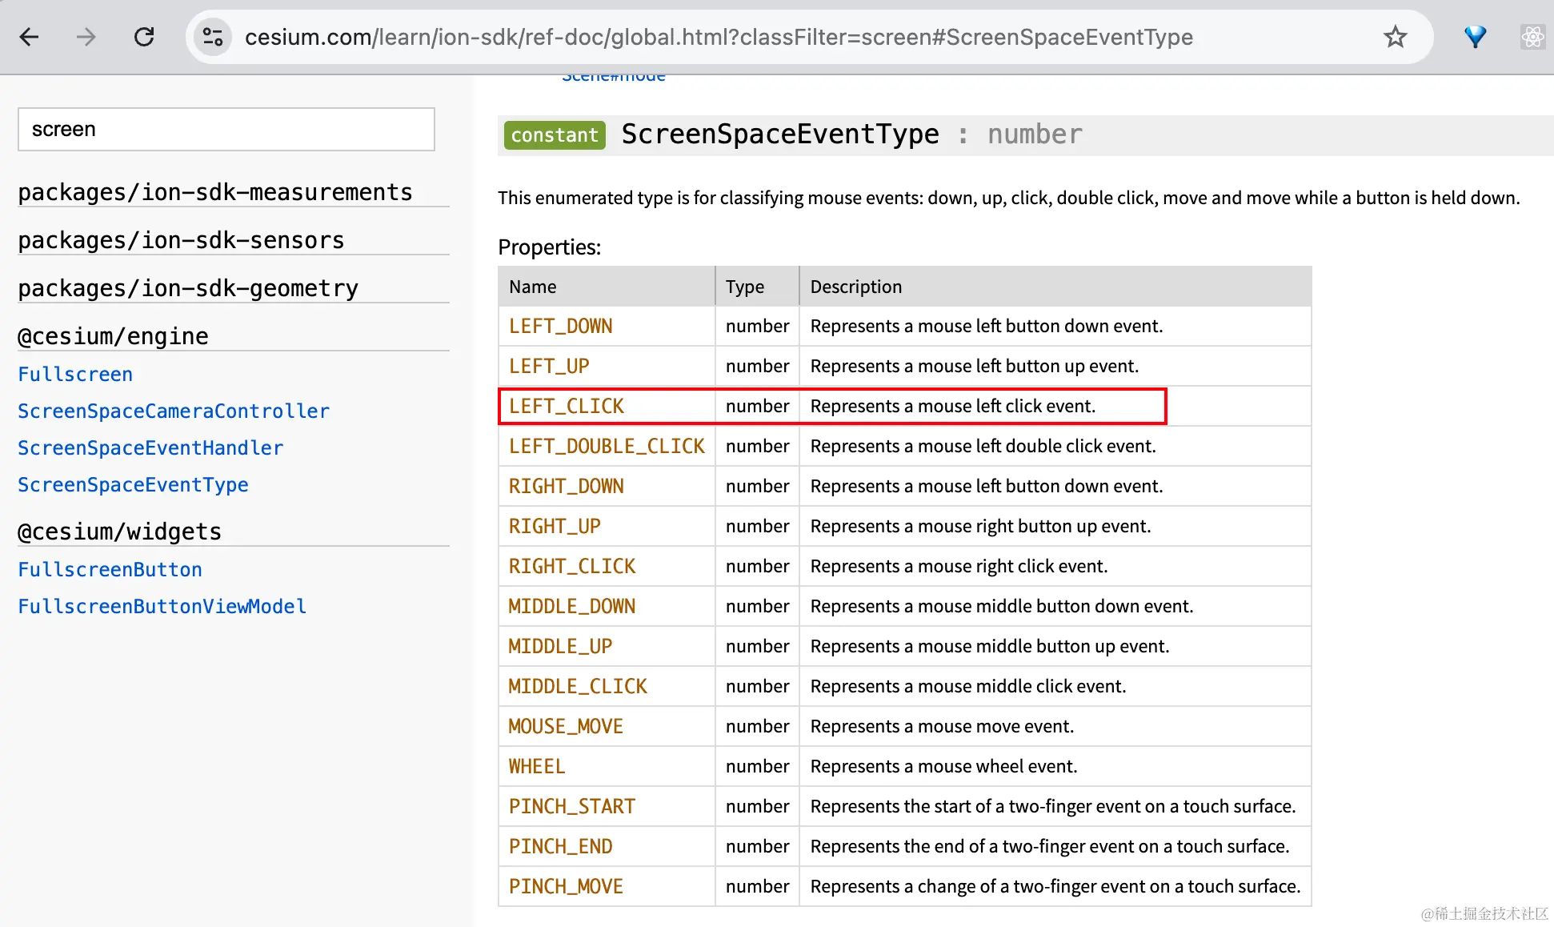Click the URL text in the address bar
Screen dimensions: 1554x927
(718, 37)
